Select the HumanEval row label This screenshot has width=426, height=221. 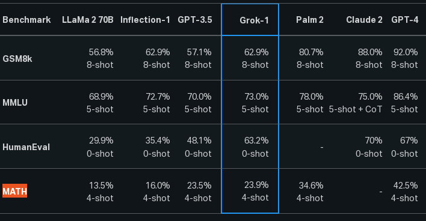click(x=26, y=147)
